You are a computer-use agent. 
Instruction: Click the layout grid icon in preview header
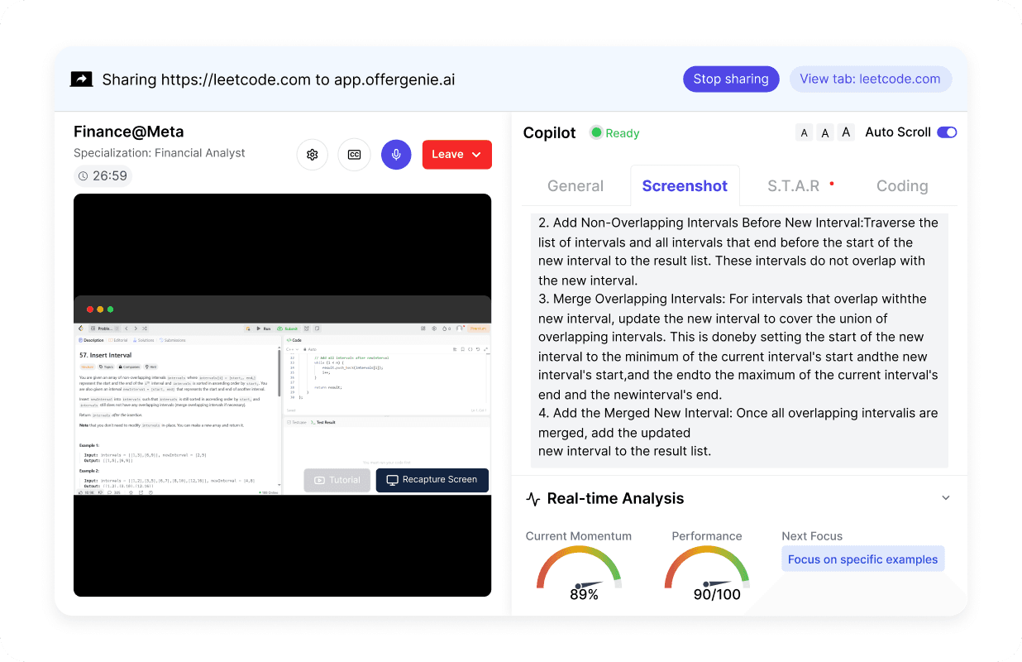tap(423, 329)
